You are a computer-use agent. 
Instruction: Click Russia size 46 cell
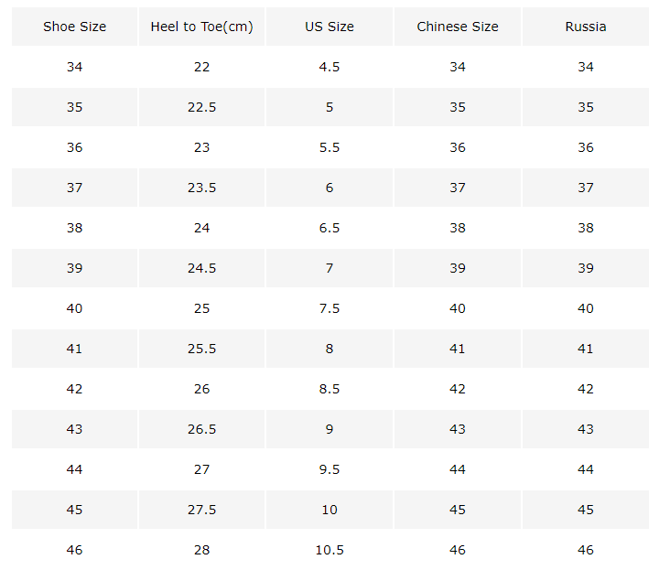[x=586, y=550]
